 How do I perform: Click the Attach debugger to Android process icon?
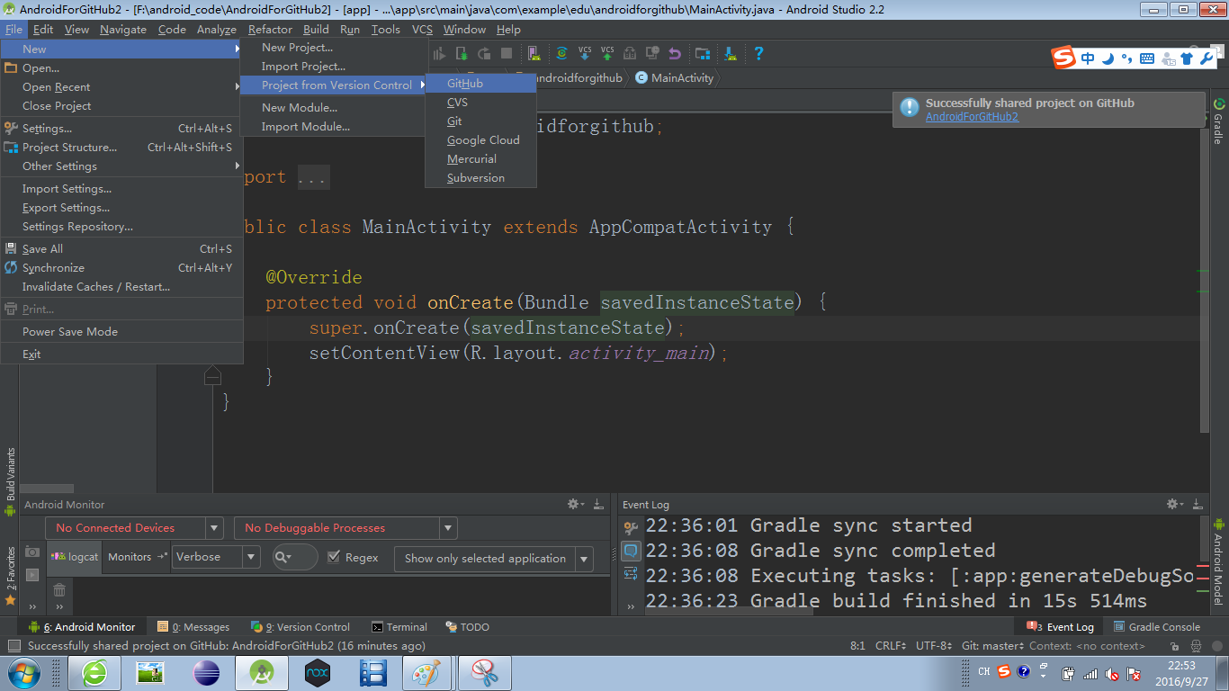[462, 53]
